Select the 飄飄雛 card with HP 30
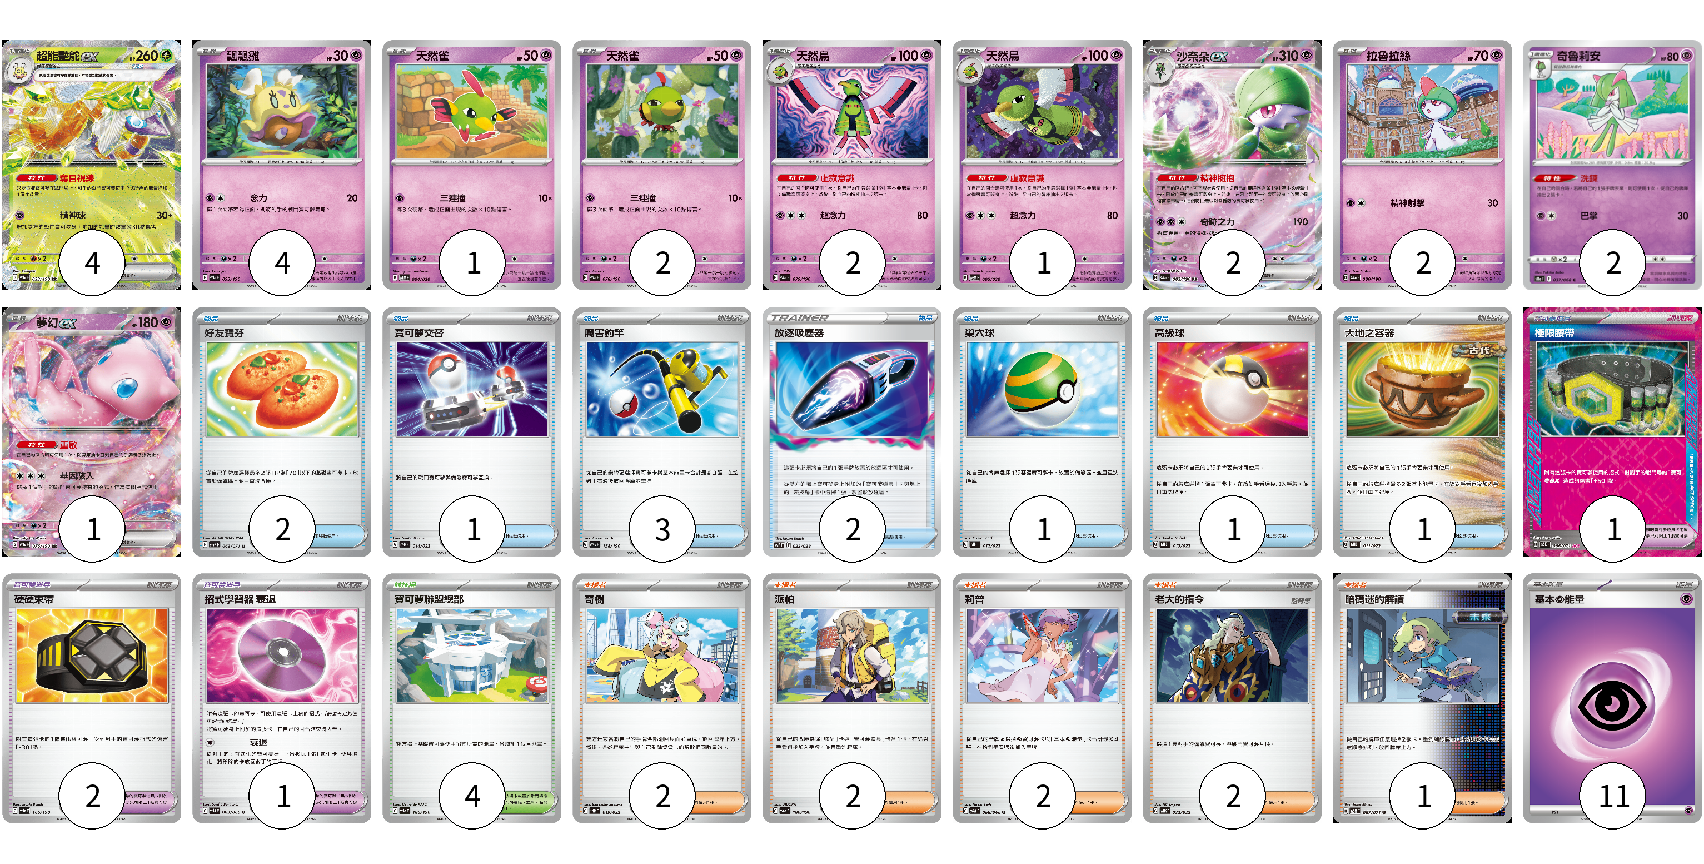Viewport: 1704px width, 864px height. click(x=282, y=164)
